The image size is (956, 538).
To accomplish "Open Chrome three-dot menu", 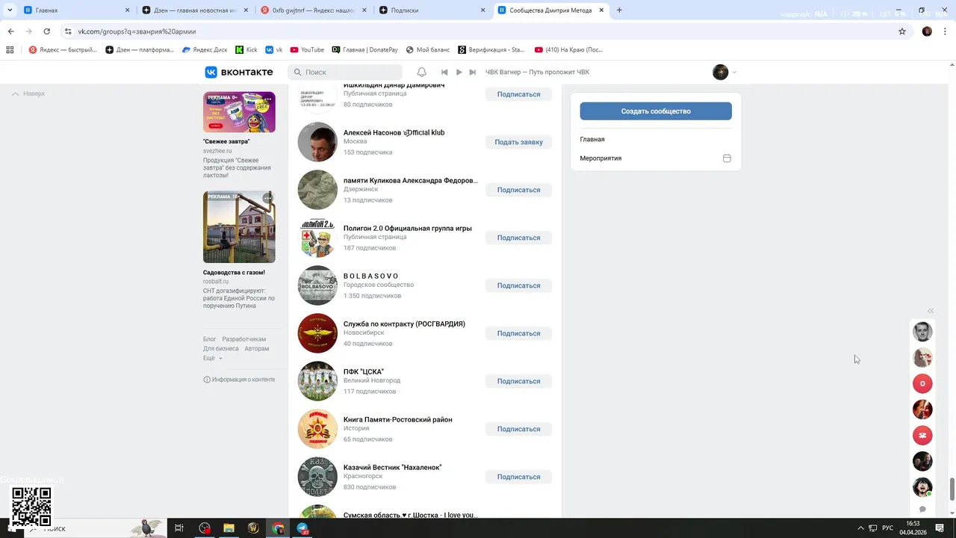I will (946, 31).
